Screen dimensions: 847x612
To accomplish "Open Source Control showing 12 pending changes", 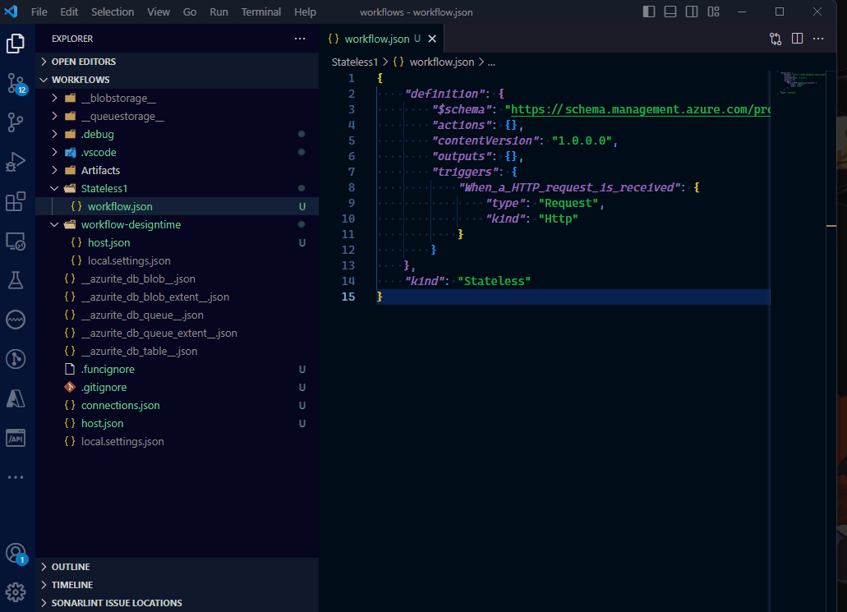I will [x=16, y=83].
